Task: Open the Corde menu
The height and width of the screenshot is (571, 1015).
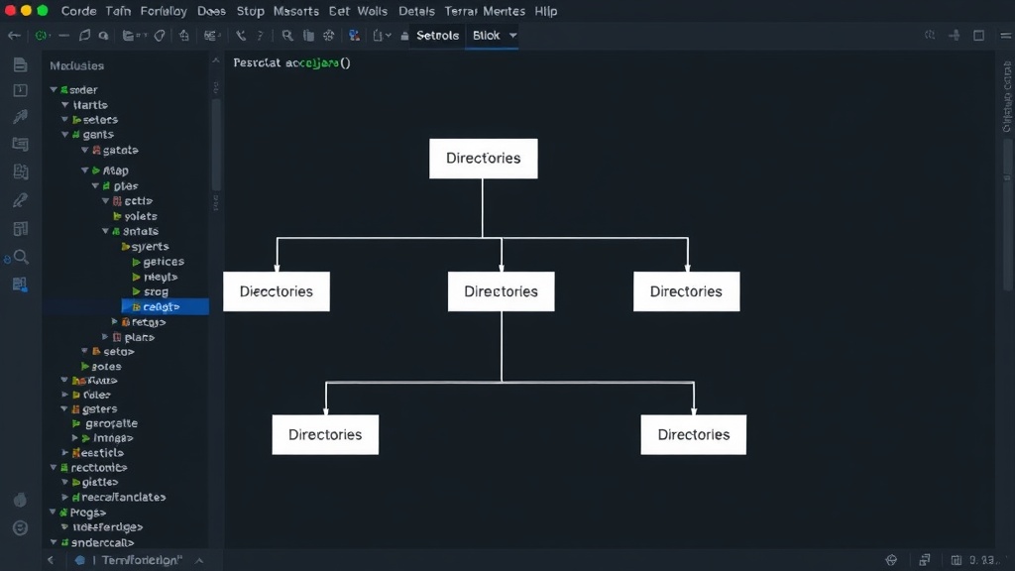Action: pos(78,11)
